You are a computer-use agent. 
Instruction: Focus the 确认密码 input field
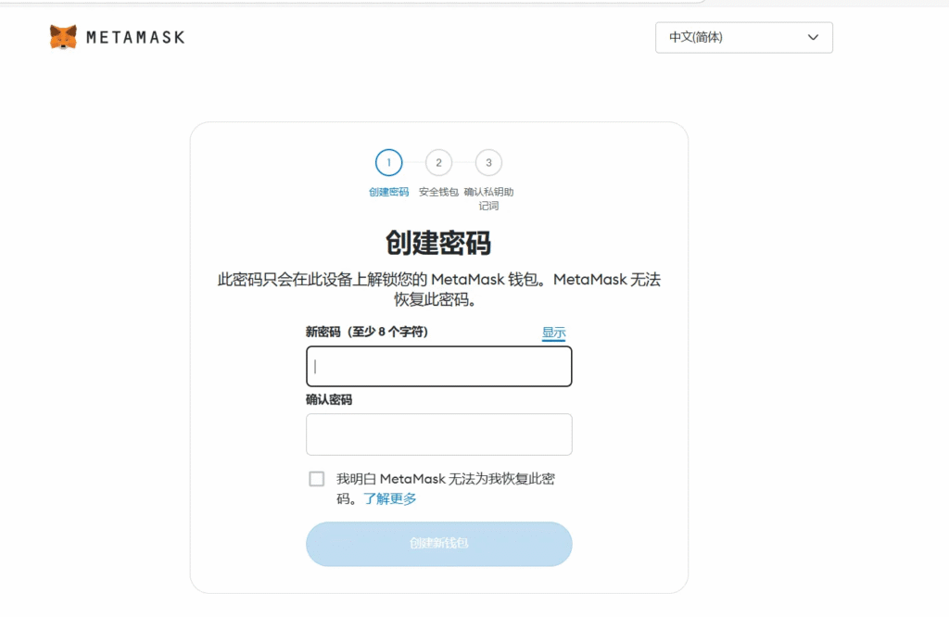pyautogui.click(x=438, y=434)
